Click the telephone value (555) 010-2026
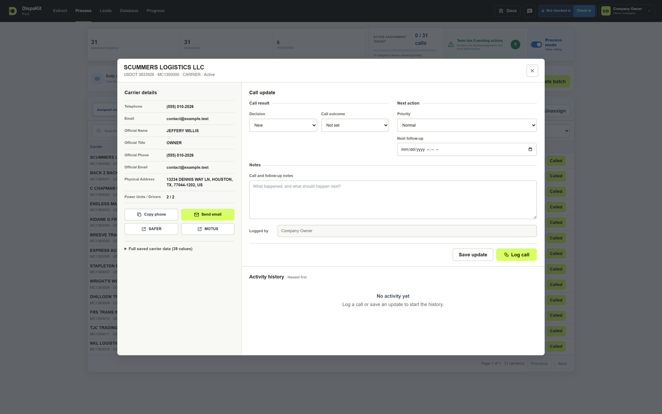The height and width of the screenshot is (414, 662). click(180, 107)
